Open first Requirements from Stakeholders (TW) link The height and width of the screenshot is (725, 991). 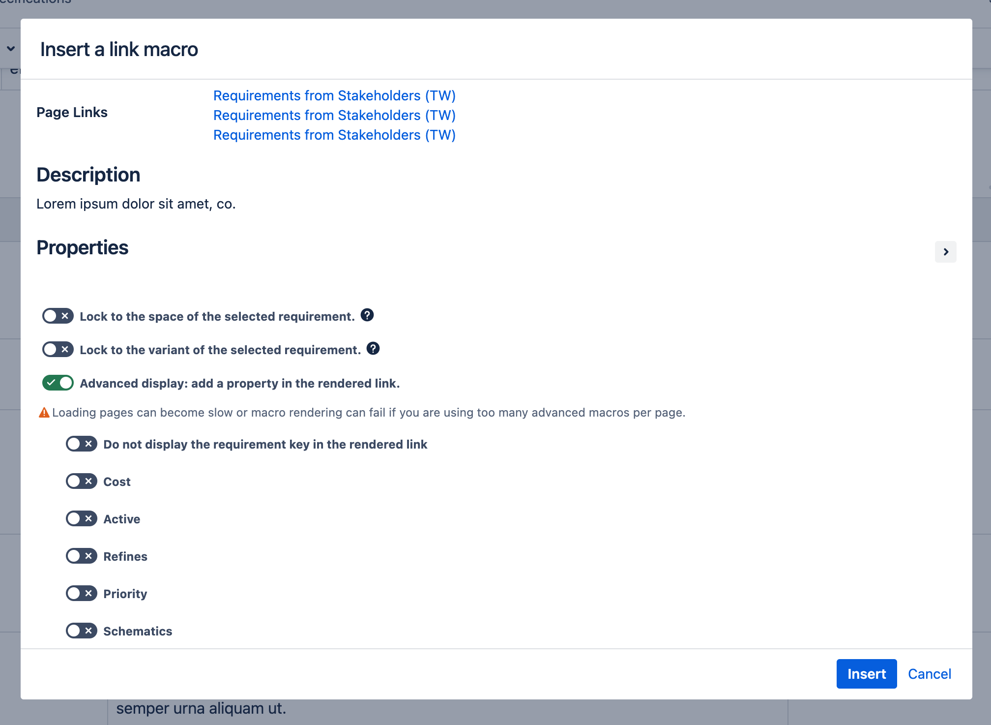point(334,95)
